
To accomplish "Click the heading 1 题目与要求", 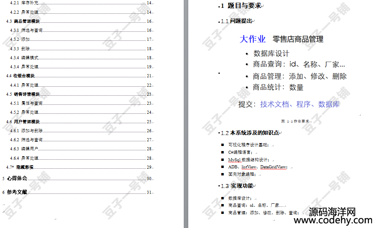I will (x=241, y=6).
